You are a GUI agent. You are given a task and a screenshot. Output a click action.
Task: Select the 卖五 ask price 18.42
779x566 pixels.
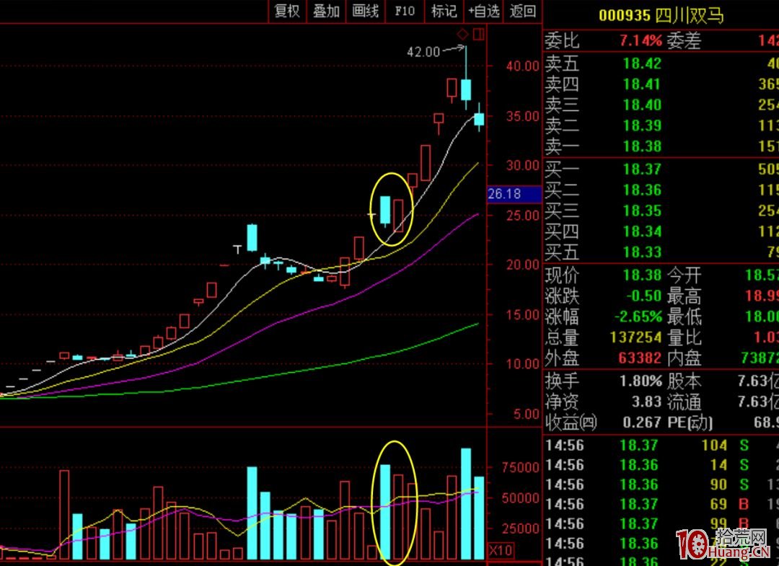(642, 63)
